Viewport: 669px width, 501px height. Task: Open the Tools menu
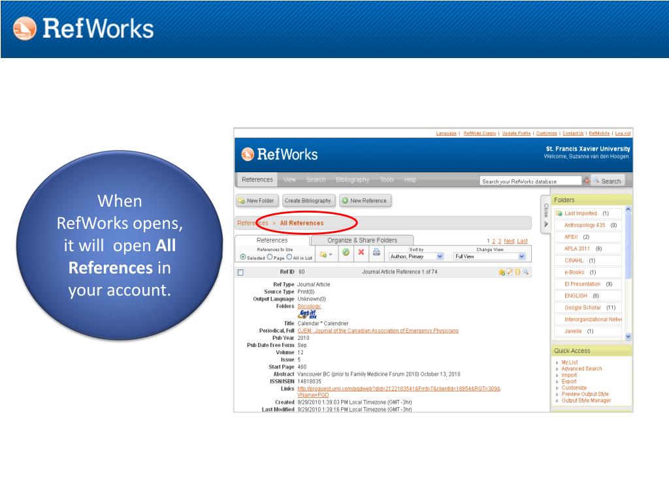387,180
